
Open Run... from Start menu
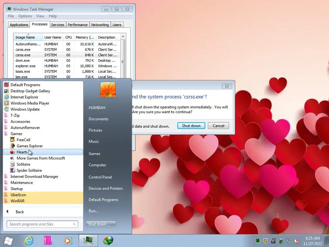(x=93, y=211)
